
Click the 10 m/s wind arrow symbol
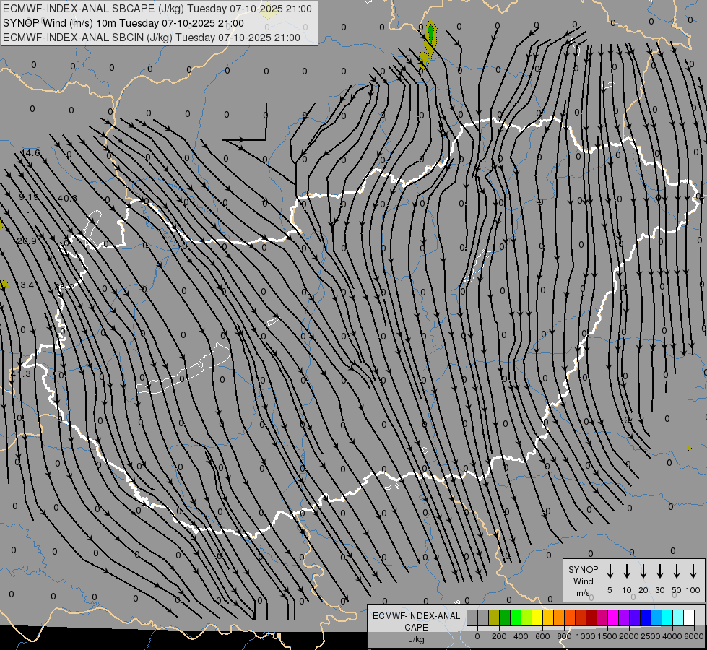coord(627,571)
